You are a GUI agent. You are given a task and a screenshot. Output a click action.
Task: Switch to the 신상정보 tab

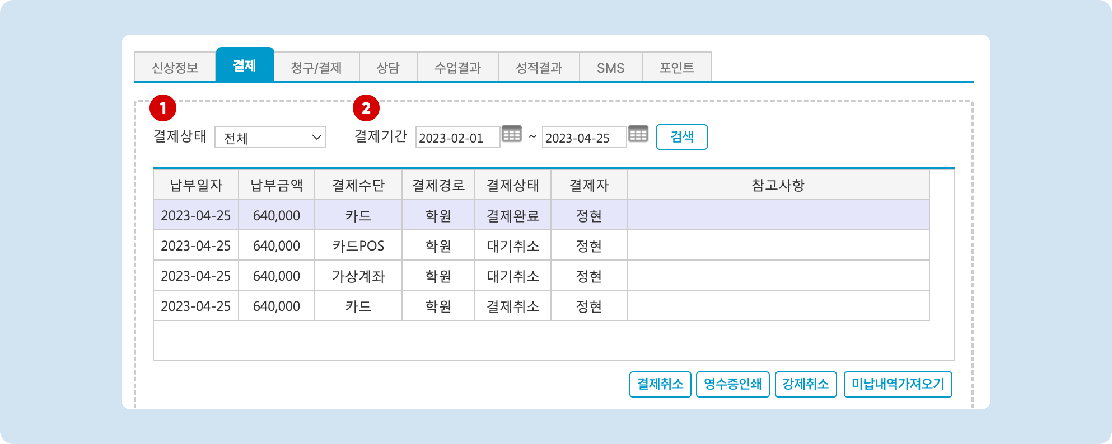click(175, 67)
